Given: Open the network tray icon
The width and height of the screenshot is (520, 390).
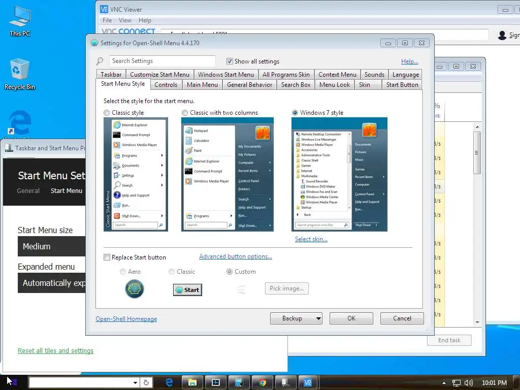Looking at the screenshot, I should coord(457,383).
